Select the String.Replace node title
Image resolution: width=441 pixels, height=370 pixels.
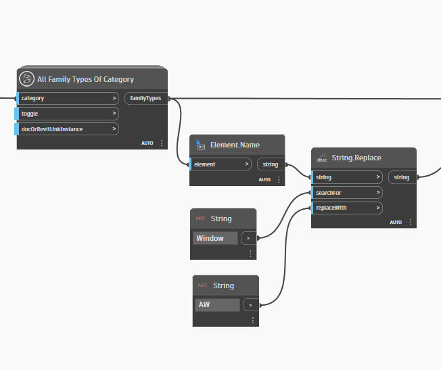pyautogui.click(x=356, y=158)
